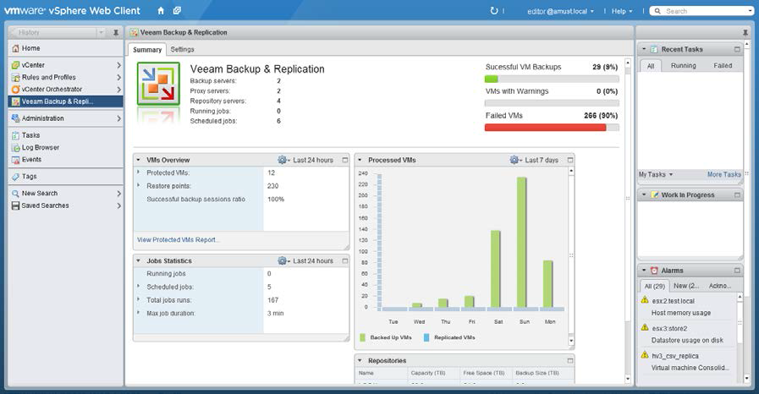The image size is (759, 394).
Task: Maximize the Processed VMs widget
Action: 570,160
